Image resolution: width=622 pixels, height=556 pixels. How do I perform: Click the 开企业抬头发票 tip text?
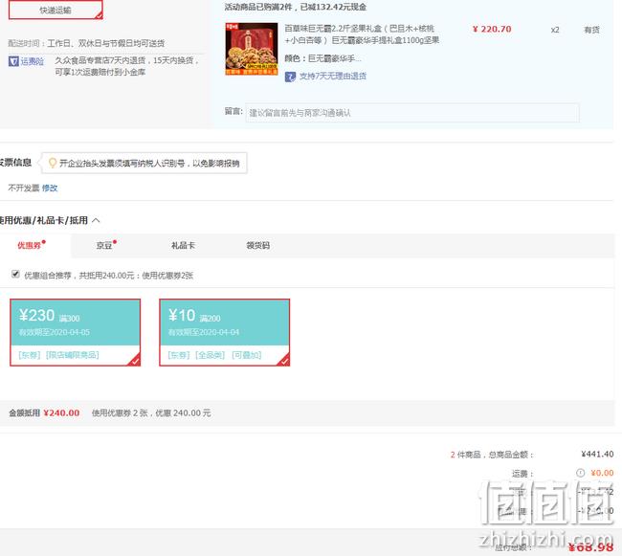click(x=149, y=163)
